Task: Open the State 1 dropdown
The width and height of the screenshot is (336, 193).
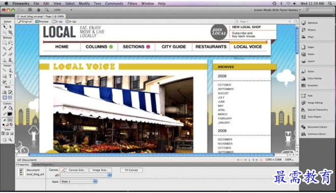Action: (79, 181)
